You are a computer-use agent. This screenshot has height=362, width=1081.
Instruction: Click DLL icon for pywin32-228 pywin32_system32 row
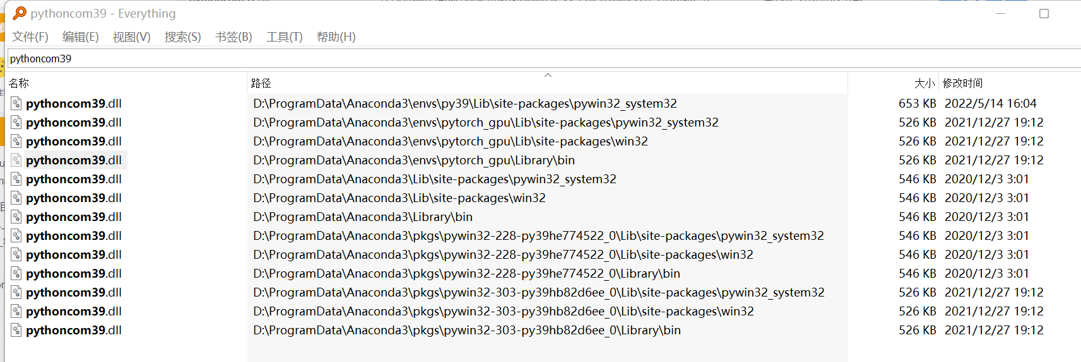[x=16, y=235]
